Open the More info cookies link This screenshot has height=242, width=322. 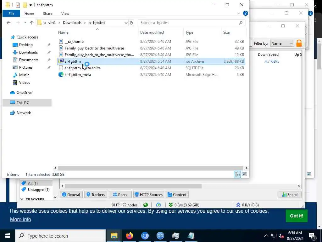(x=20, y=219)
